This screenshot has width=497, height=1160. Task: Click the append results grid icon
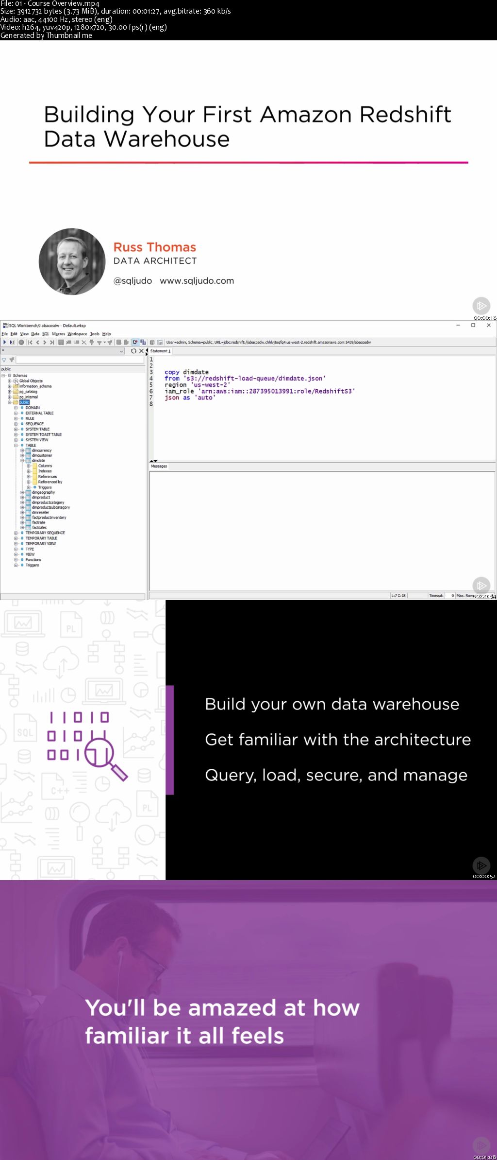[143, 342]
